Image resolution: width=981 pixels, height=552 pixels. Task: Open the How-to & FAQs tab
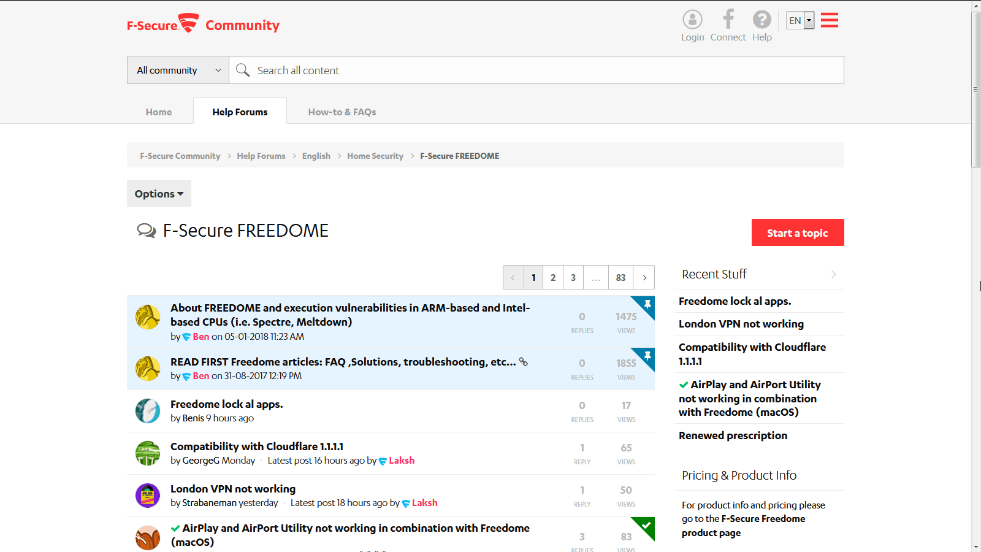tap(342, 112)
